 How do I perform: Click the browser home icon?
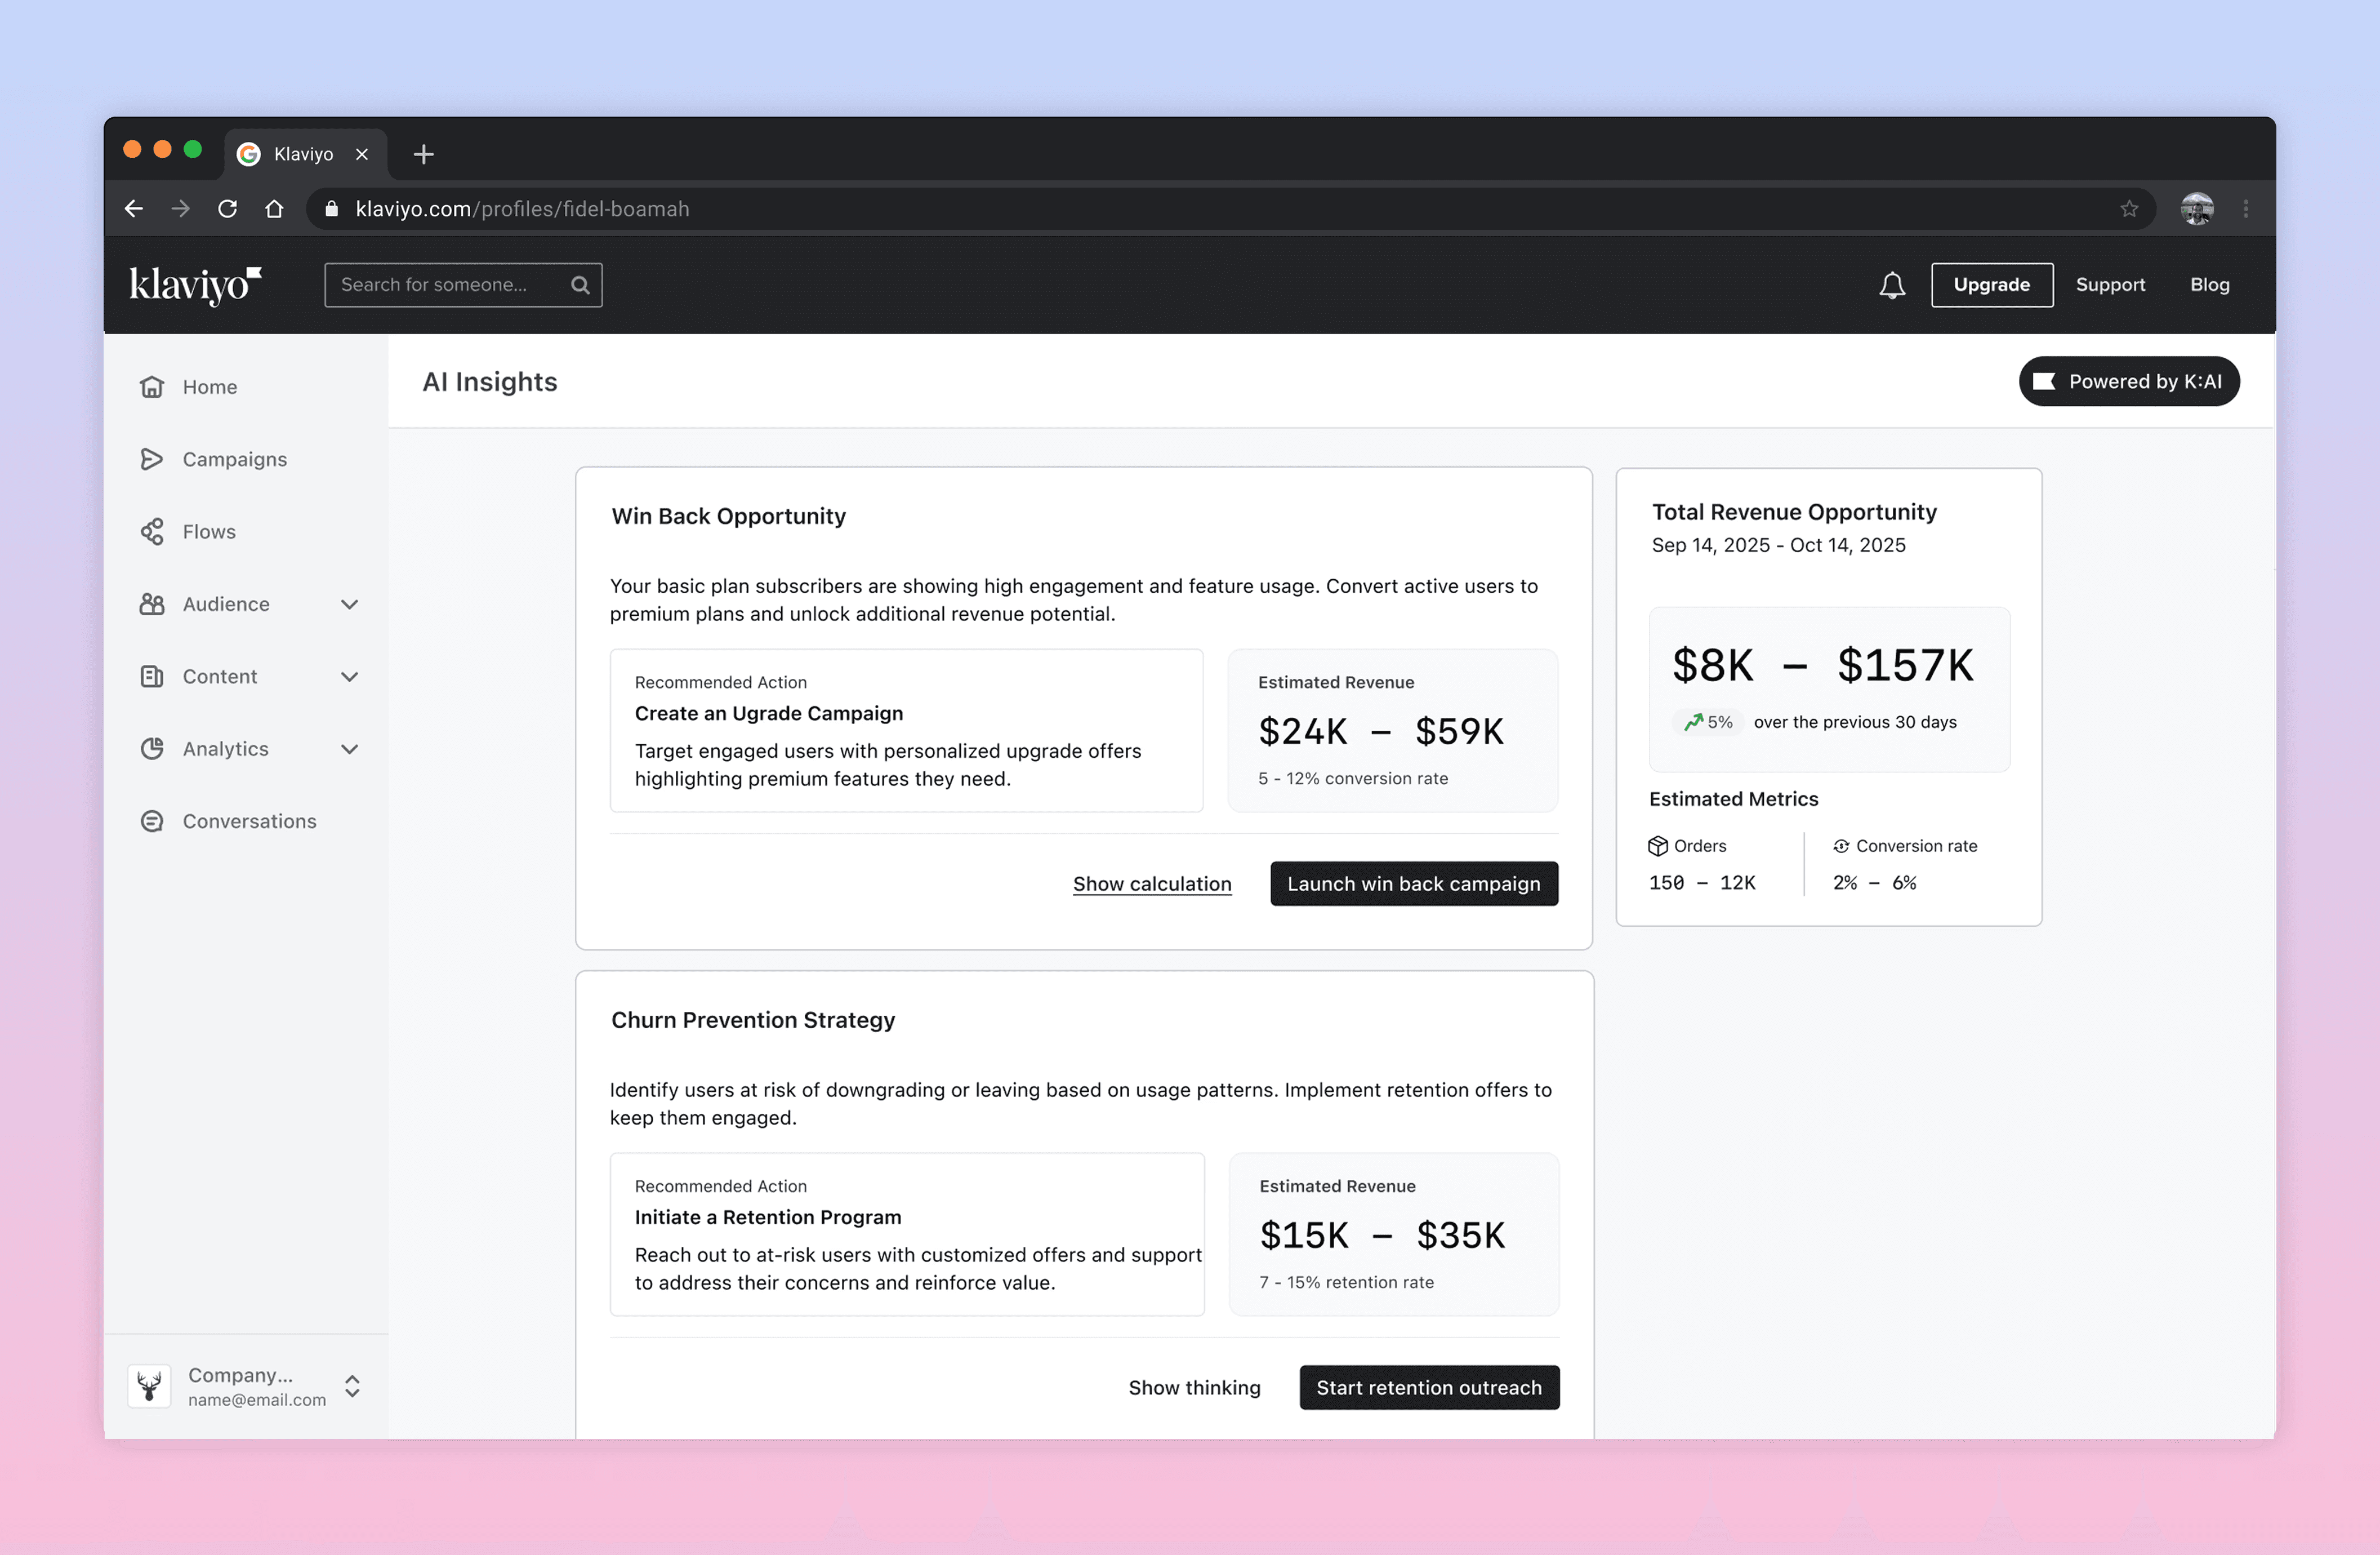pos(274,209)
